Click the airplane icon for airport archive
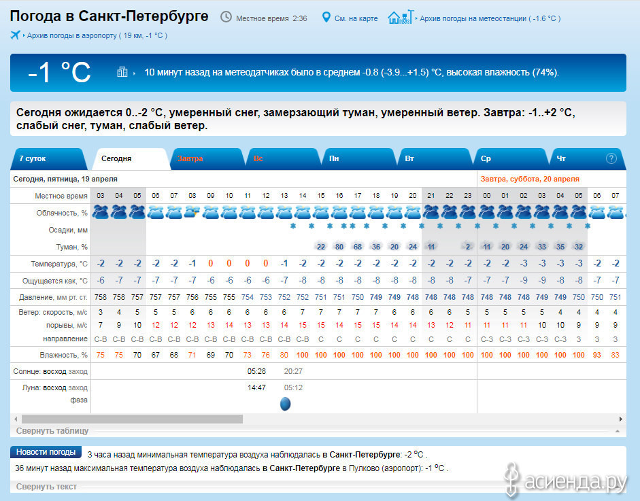 tap(15, 35)
